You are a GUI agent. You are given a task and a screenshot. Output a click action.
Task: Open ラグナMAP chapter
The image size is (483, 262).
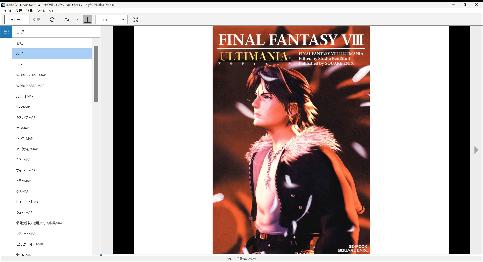click(x=52, y=160)
